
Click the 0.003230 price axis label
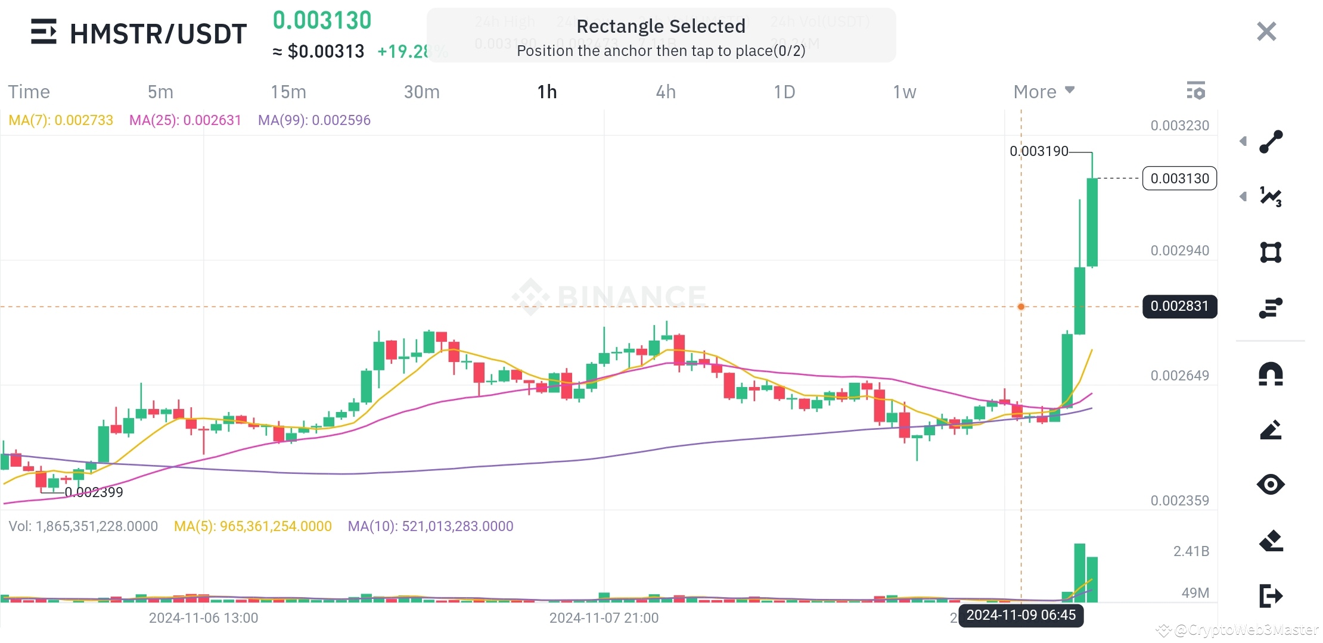(x=1179, y=126)
